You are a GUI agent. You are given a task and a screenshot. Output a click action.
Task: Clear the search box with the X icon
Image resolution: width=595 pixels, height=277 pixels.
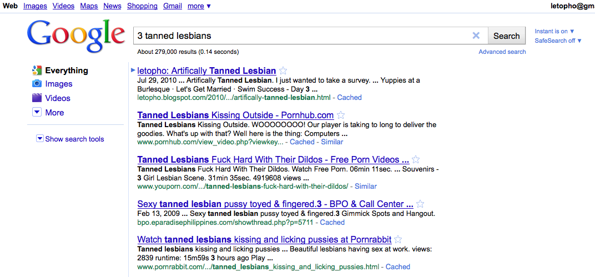pos(476,36)
